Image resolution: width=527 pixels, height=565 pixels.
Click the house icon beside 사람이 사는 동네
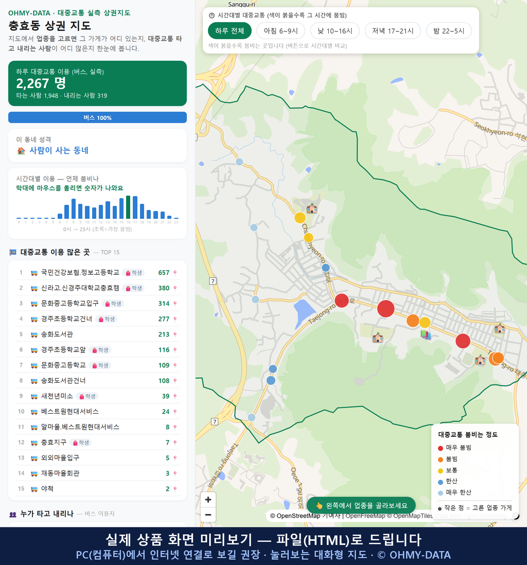click(x=21, y=151)
